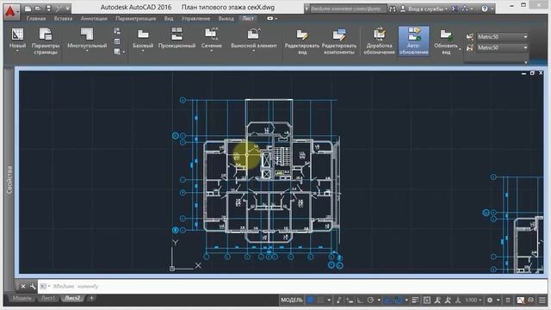Open the Help question mark icon
This screenshot has height=310, width=551.
point(485,9)
